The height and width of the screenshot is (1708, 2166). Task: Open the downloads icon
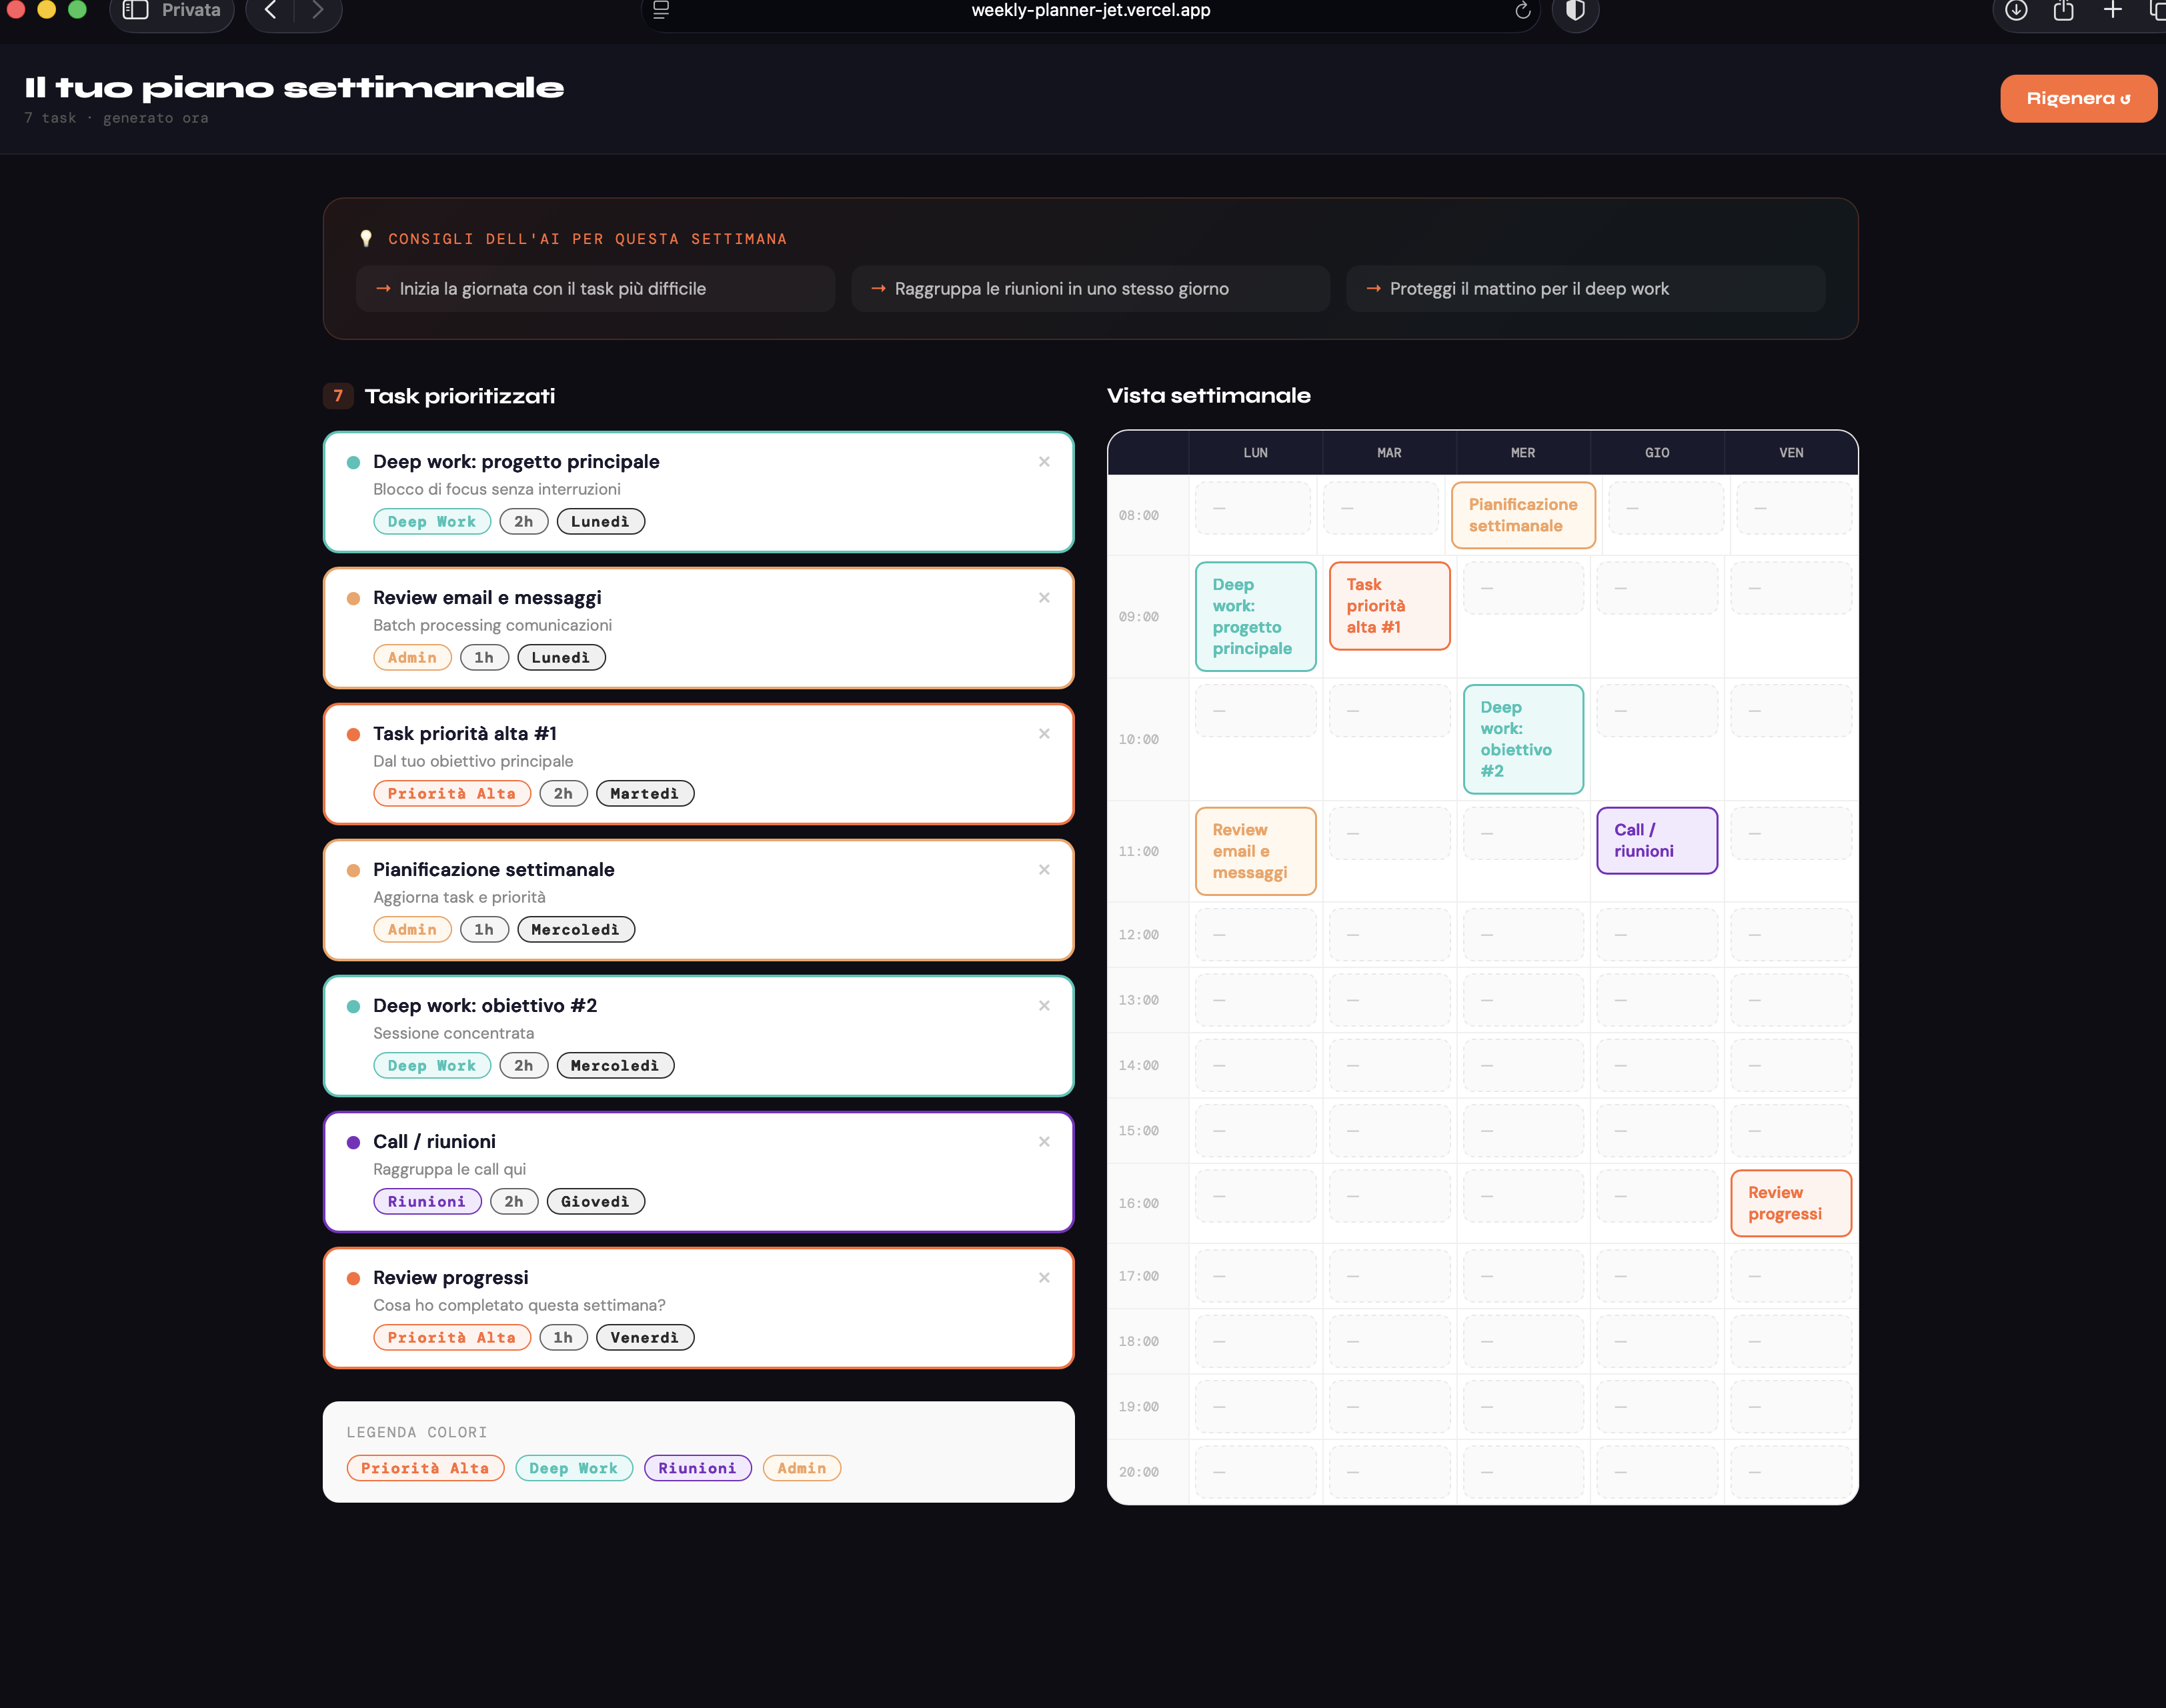click(x=2016, y=10)
